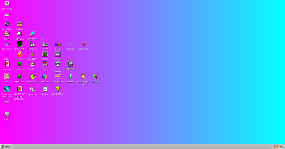Launch Star Wars Yoda icon
The image size is (285, 149).
(20, 64)
